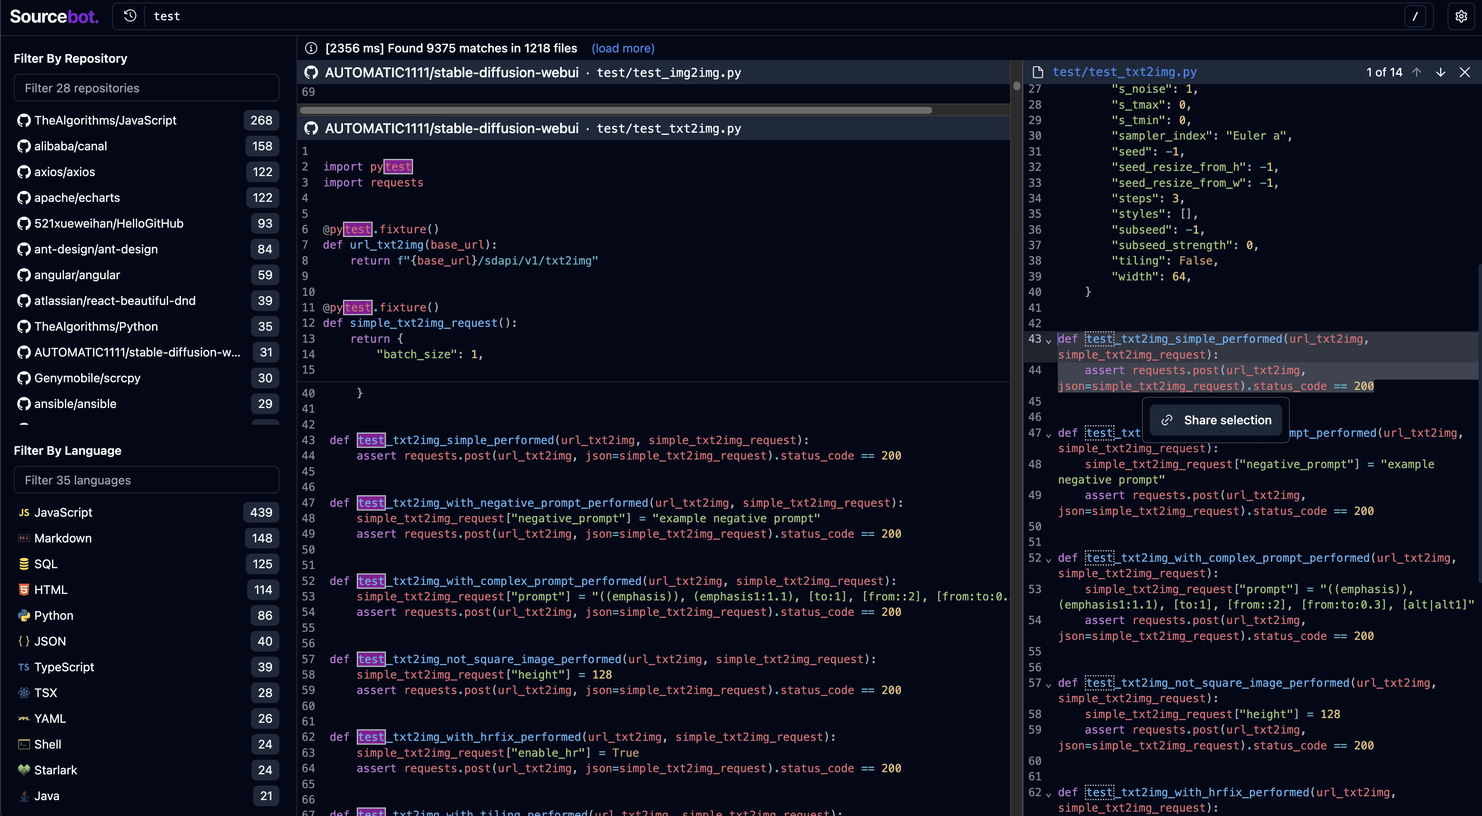Go to next match with down arrow
The height and width of the screenshot is (816, 1482).
[1441, 72]
